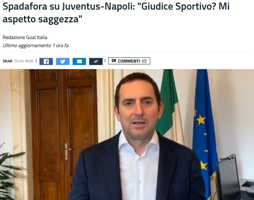Click the European Union flag in photo
Viewport: 254px width, 200px height.
[x=204, y=129]
